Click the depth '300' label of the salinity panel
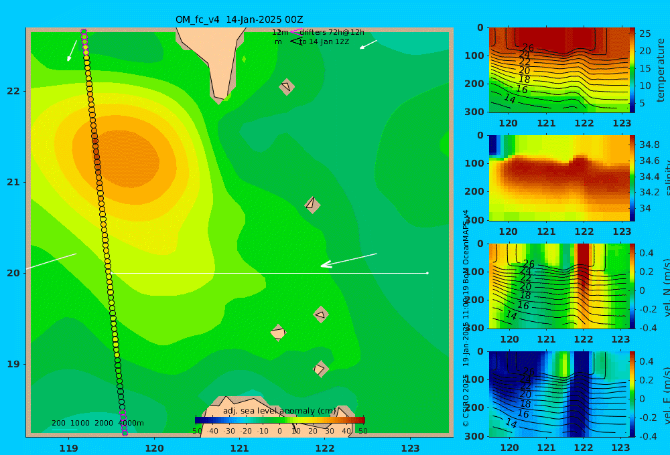Image resolution: width=670 pixels, height=455 pixels. (x=474, y=219)
